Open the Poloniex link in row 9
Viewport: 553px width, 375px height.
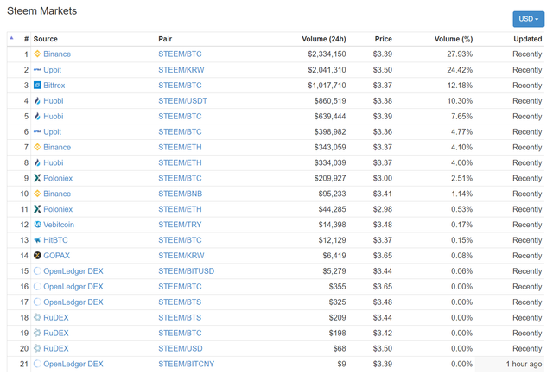(58, 178)
